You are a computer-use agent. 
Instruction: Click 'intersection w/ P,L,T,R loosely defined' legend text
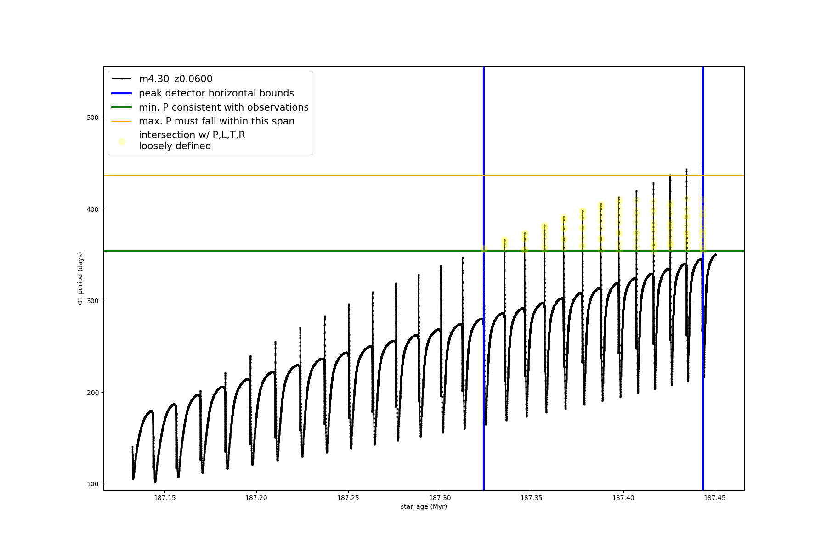coord(192,141)
